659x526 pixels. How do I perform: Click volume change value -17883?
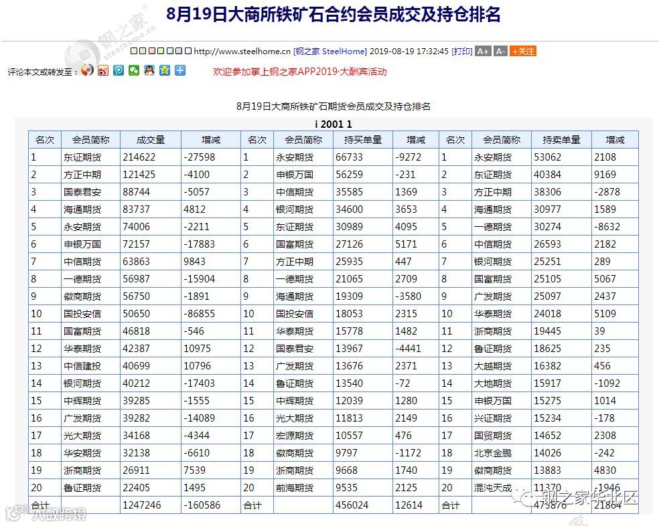[x=199, y=244]
